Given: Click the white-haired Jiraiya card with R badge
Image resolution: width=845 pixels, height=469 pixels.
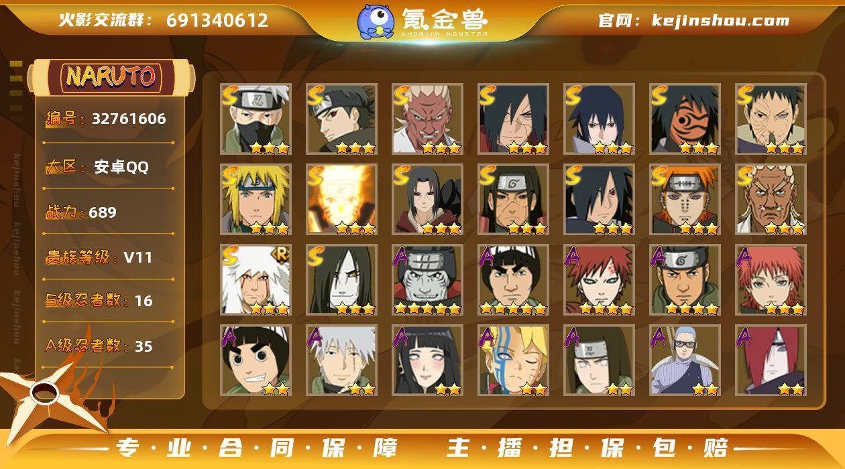Looking at the screenshot, I should pos(256,280).
